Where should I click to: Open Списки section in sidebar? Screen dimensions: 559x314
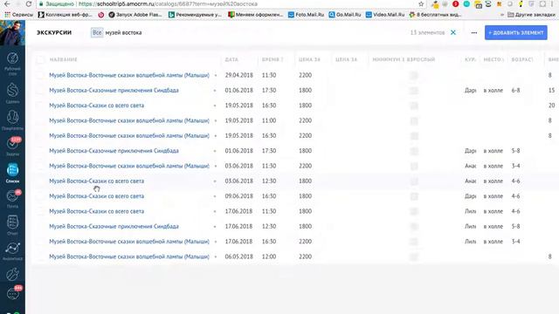(x=12, y=173)
